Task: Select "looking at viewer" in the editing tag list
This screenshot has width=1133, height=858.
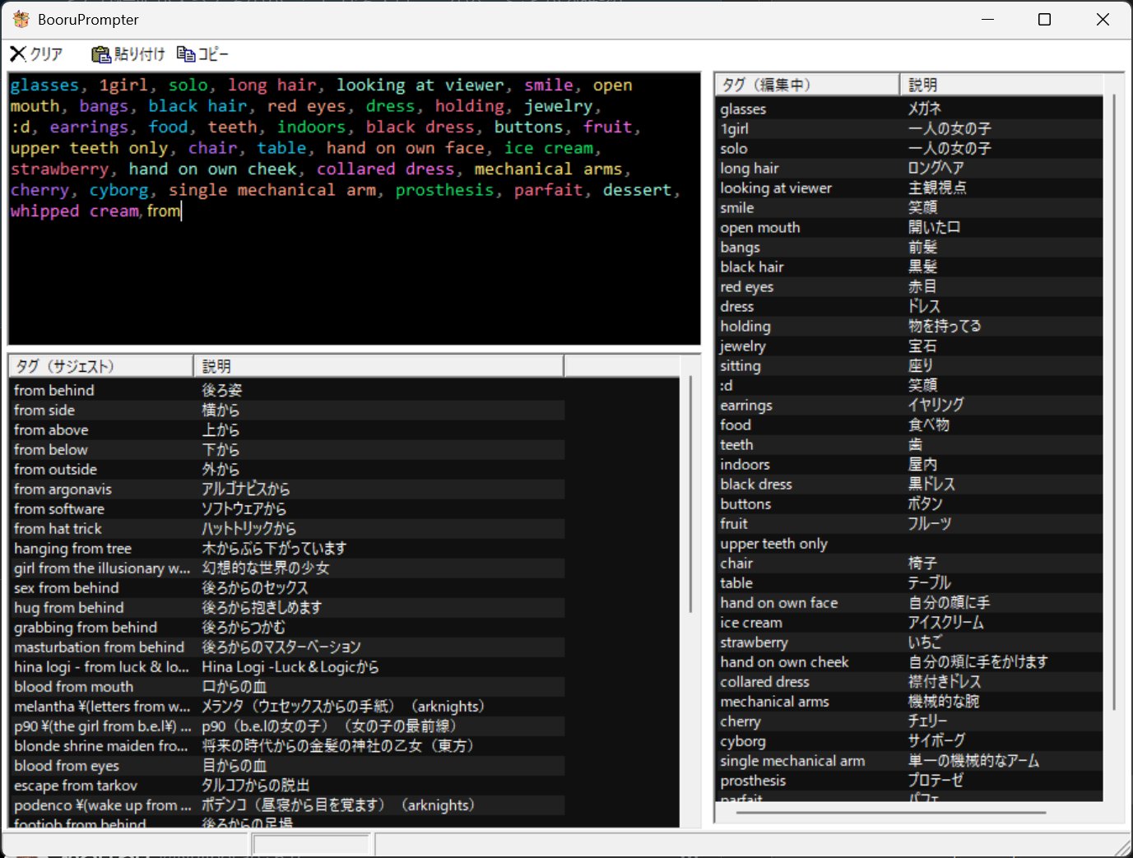Action: pos(909,188)
